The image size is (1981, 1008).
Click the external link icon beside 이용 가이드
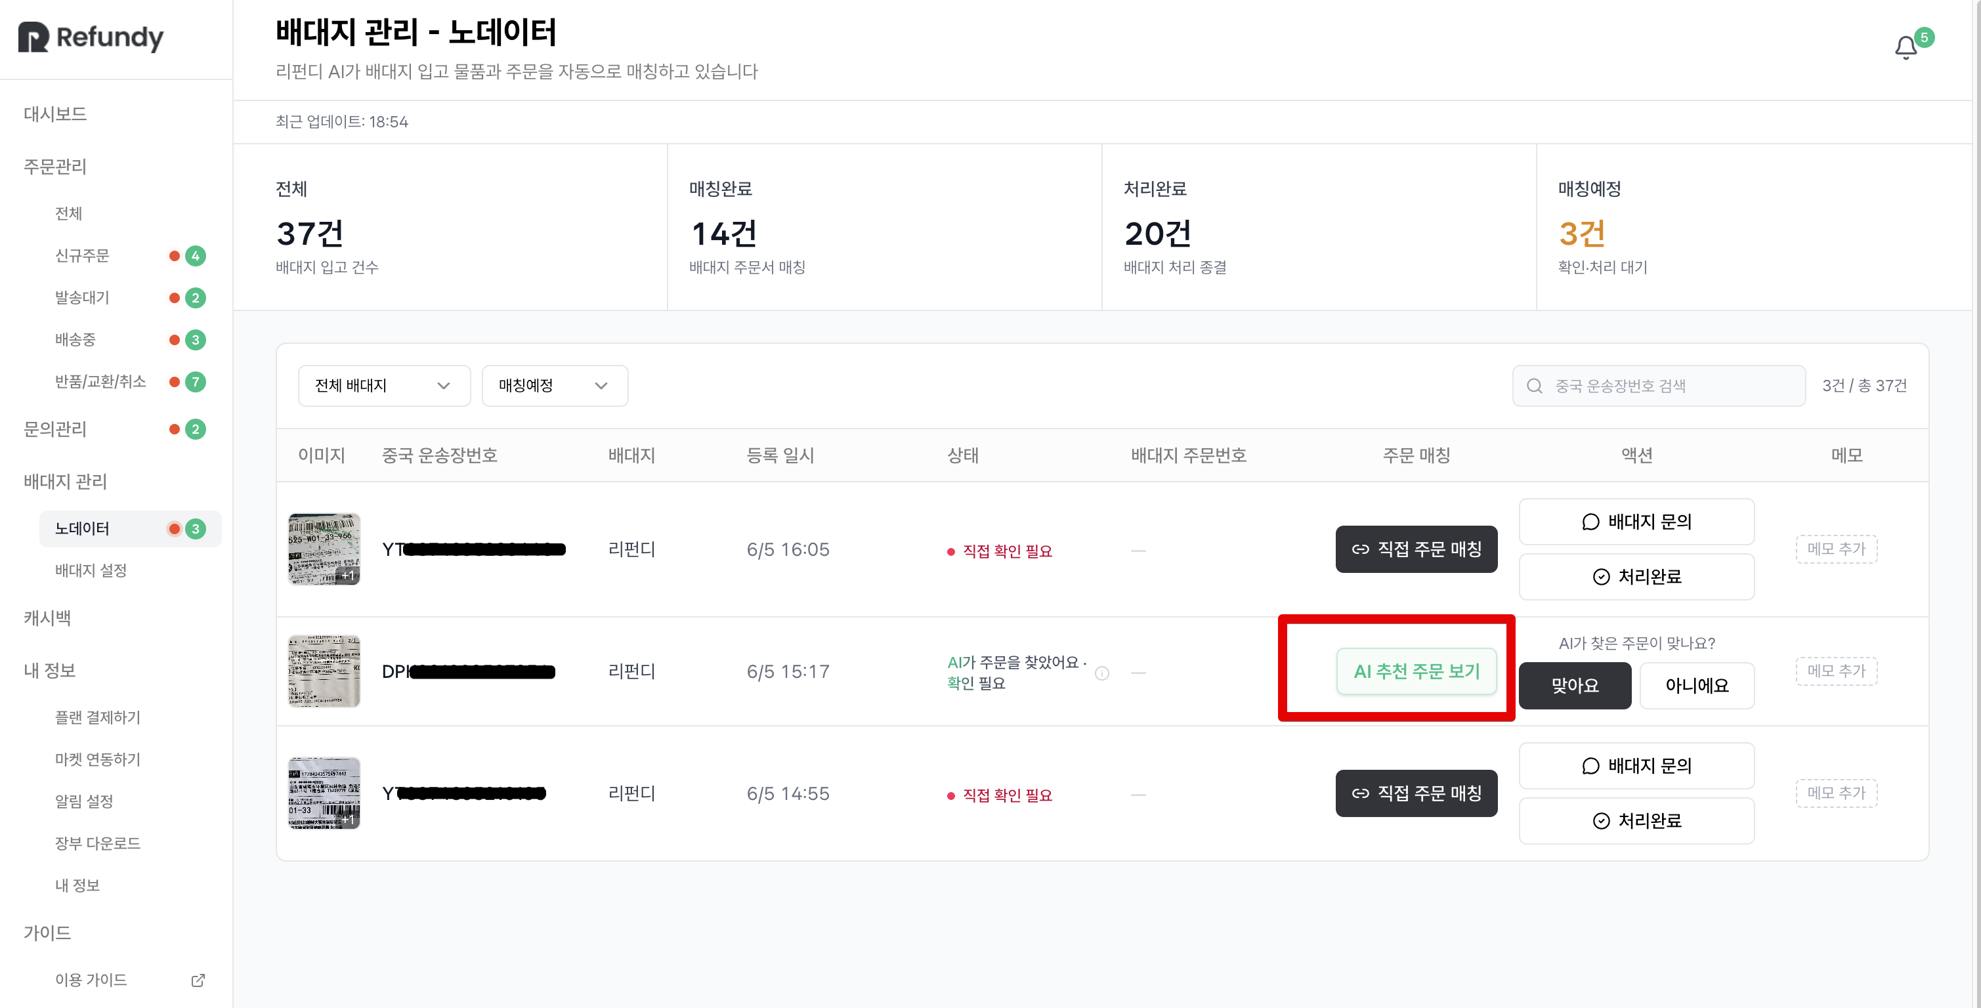198,980
